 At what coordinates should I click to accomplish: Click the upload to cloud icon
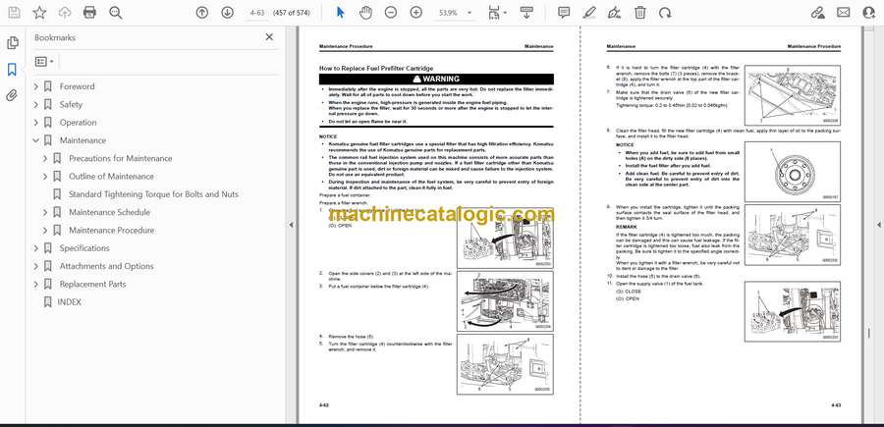click(x=65, y=13)
